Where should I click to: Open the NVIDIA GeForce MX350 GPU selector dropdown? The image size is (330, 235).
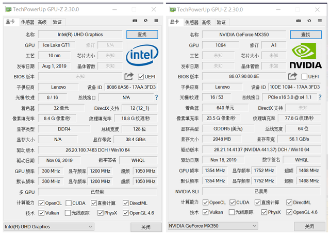coord(213,226)
